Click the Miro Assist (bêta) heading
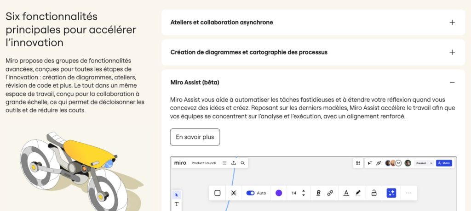Screen dimensions: 471x211 coord(195,82)
